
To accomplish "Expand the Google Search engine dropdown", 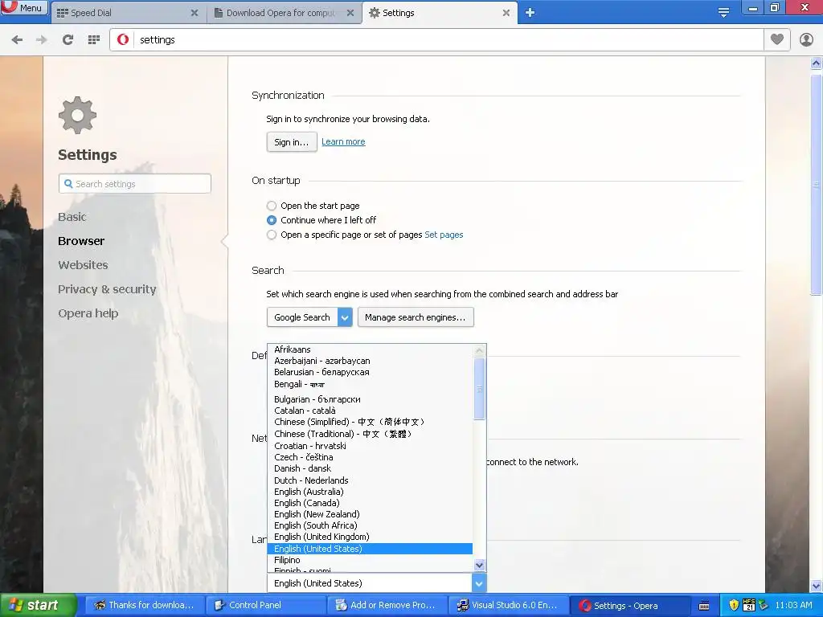I will [x=309, y=317].
